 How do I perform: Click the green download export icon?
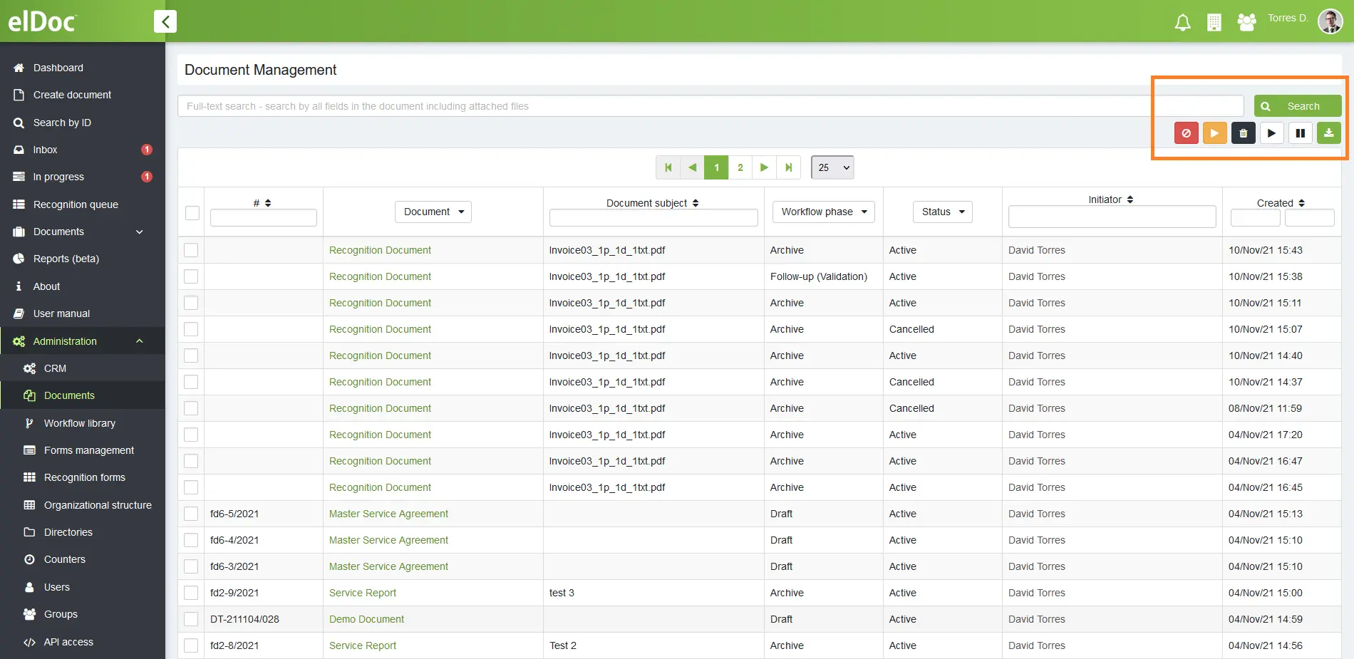click(1328, 133)
